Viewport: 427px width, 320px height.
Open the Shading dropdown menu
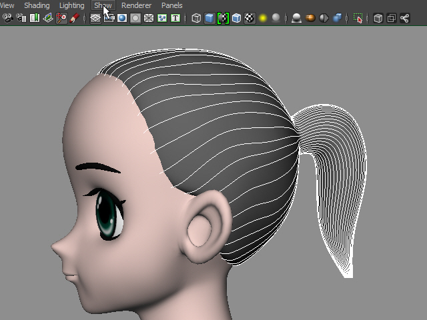37,5
